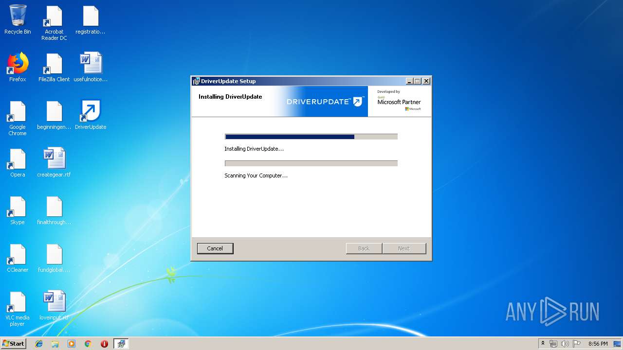Viewport: 623px width, 350px height.
Task: Open the Acrobat Reader DC shortcut
Action: click(x=54, y=23)
